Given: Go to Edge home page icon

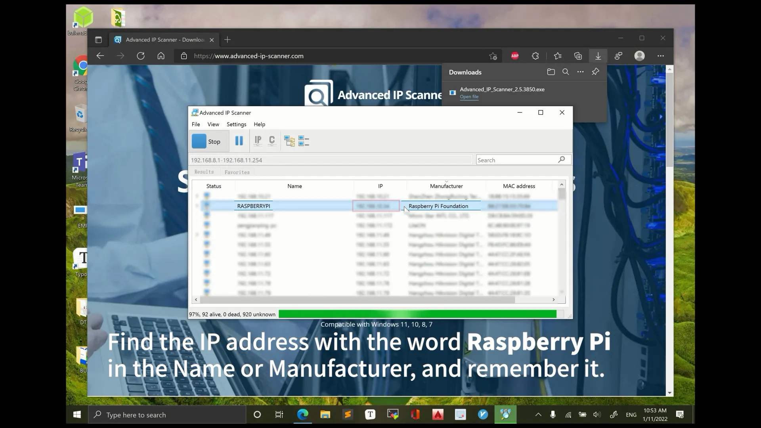Looking at the screenshot, I should pyautogui.click(x=161, y=56).
